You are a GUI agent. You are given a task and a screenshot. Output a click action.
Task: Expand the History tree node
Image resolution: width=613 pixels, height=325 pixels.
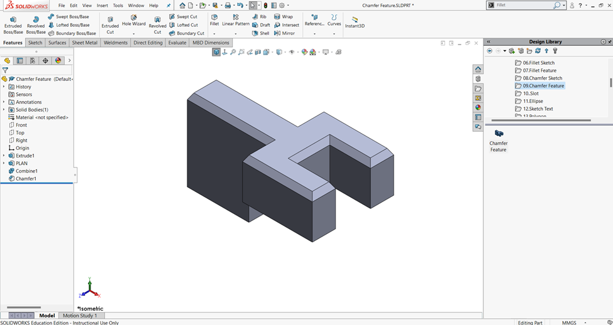[4, 87]
